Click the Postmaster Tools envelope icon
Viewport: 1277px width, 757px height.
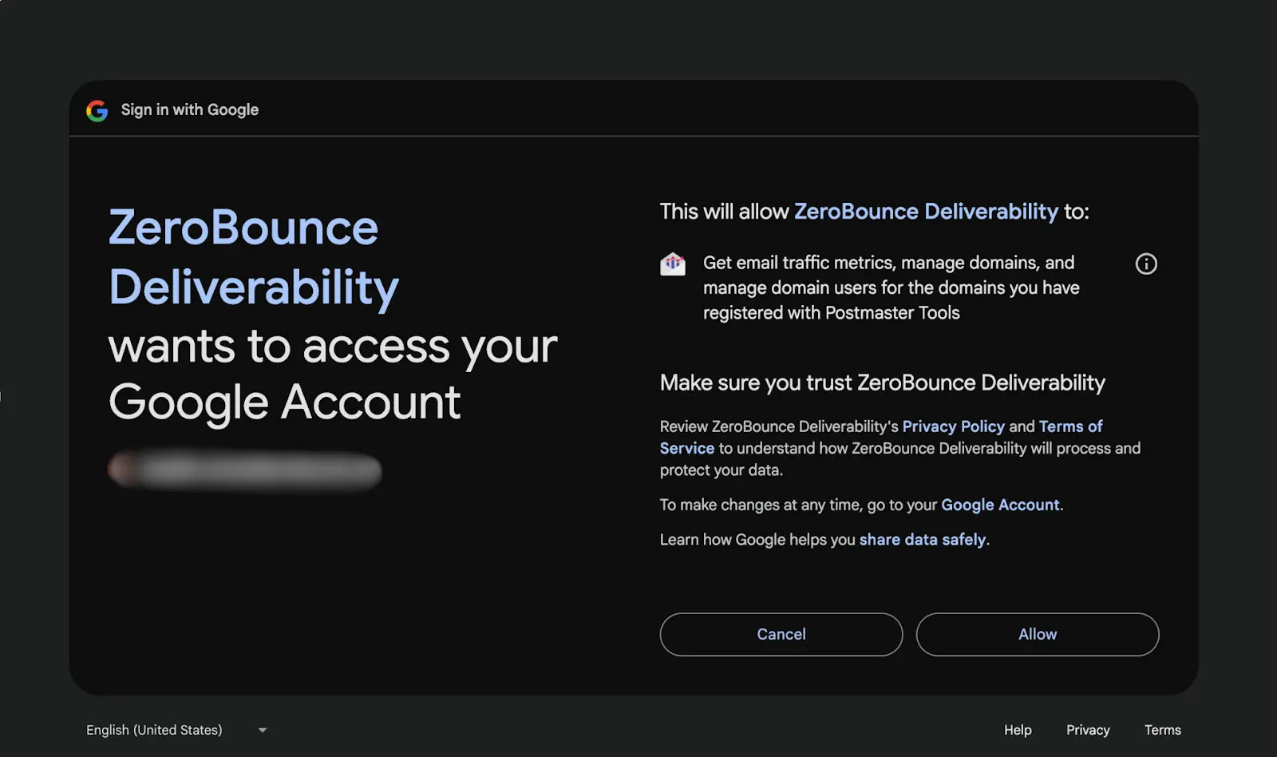[673, 264]
